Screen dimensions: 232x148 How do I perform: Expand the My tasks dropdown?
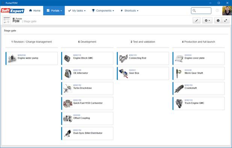77,11
